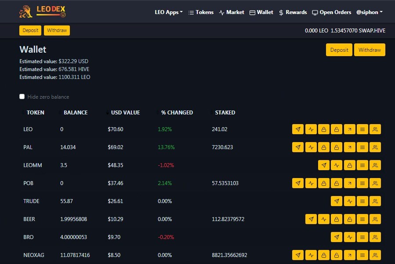The image size is (395, 264).
Task: Open market chart icon for PAL row
Action: click(x=311, y=147)
